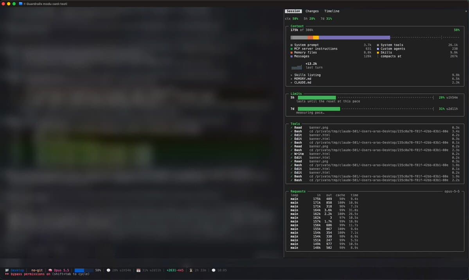Select the Bash row that took 2.3s
The width and height of the screenshot is (469, 280).
tap(375, 150)
